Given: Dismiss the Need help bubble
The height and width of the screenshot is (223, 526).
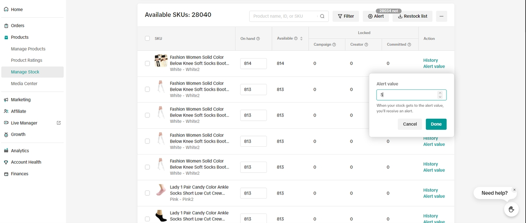Looking at the screenshot, I should click(x=514, y=190).
